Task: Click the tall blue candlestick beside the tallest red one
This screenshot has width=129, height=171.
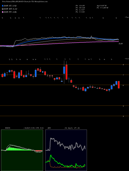Action: [64, 70]
